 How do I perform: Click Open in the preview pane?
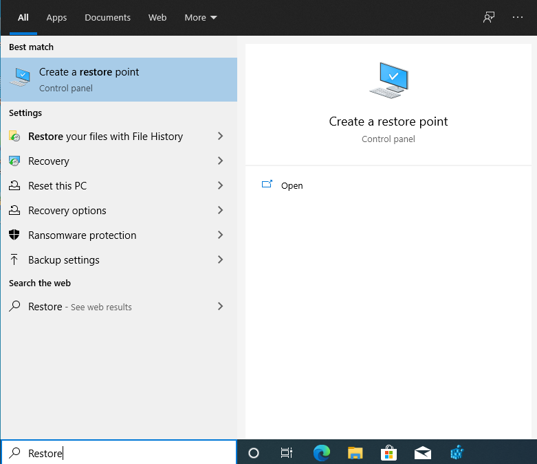292,186
